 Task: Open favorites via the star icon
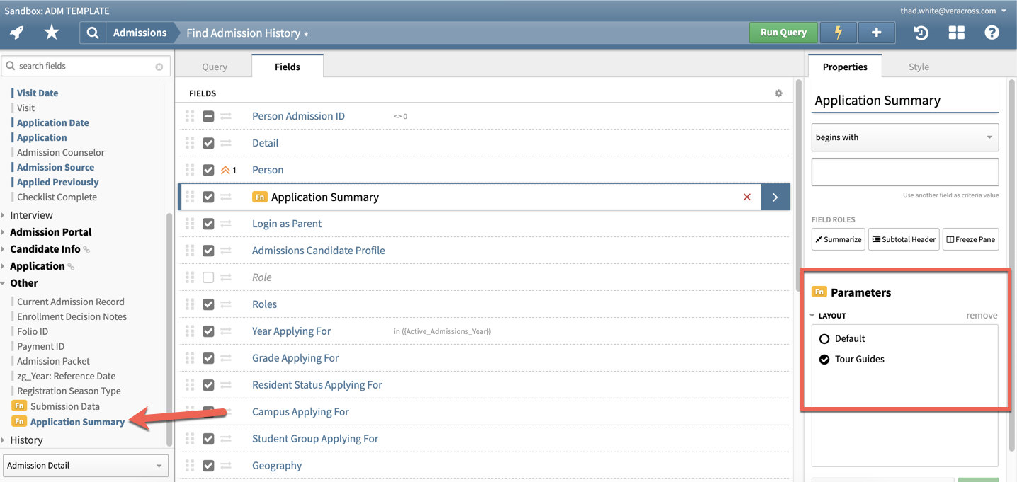click(52, 32)
